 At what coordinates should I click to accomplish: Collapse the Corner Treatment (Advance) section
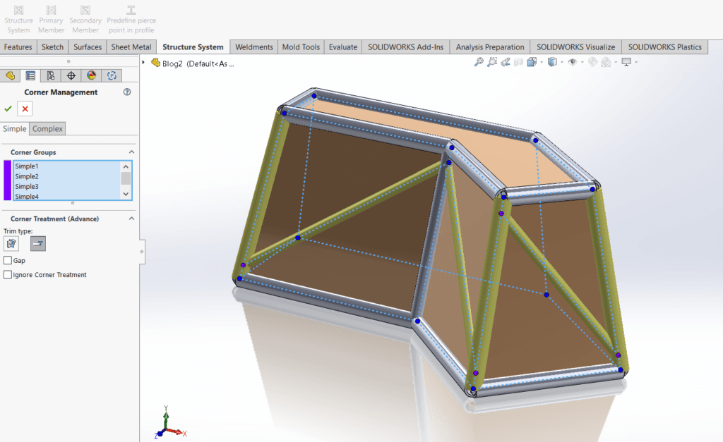tap(131, 219)
